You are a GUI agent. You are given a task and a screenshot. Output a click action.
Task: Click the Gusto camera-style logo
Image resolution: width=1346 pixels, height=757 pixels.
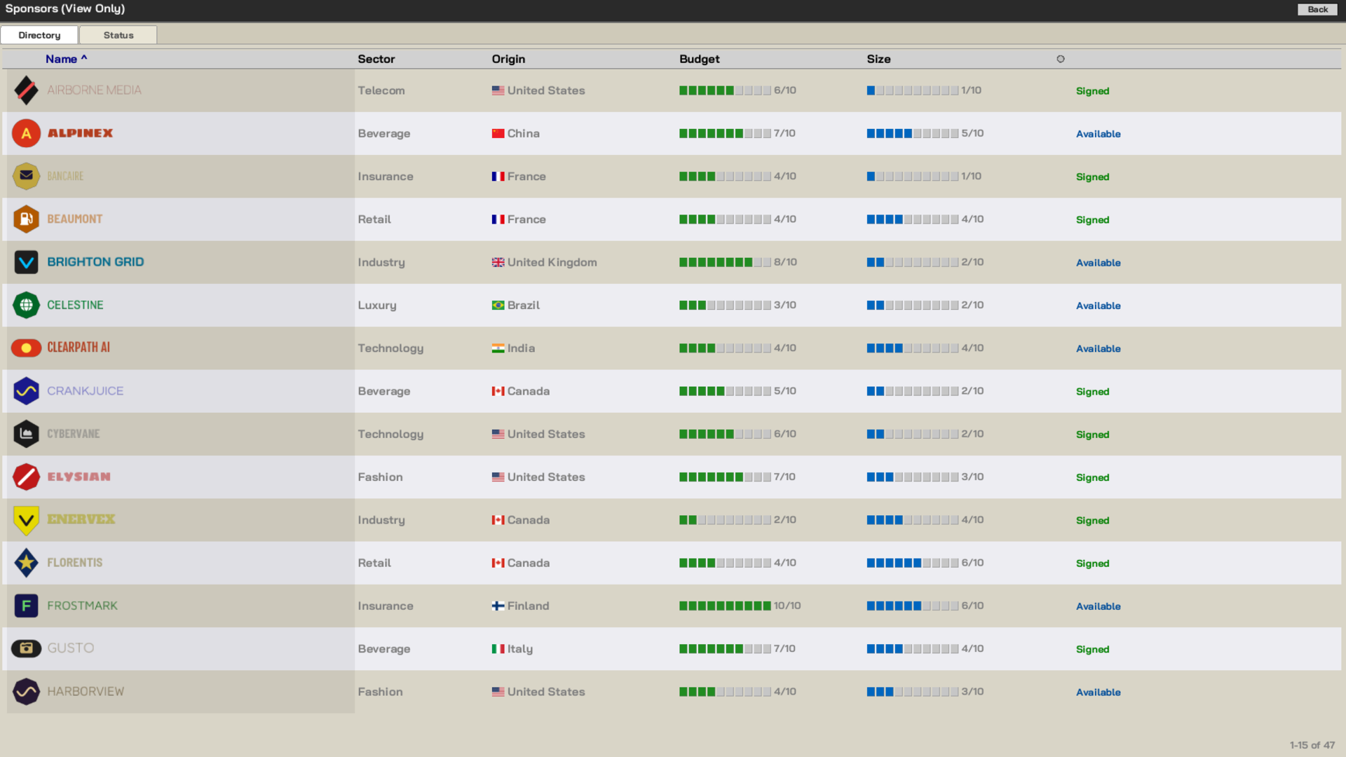(x=26, y=648)
